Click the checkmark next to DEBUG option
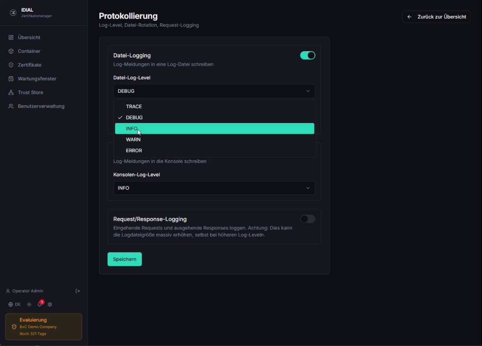 [x=120, y=118]
